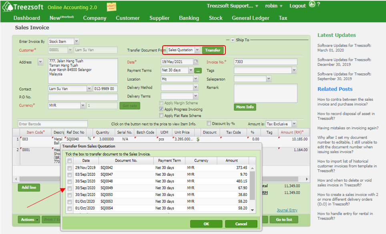Click the green percent icon on row SQ0040
The image size is (386, 234).
point(89,139)
